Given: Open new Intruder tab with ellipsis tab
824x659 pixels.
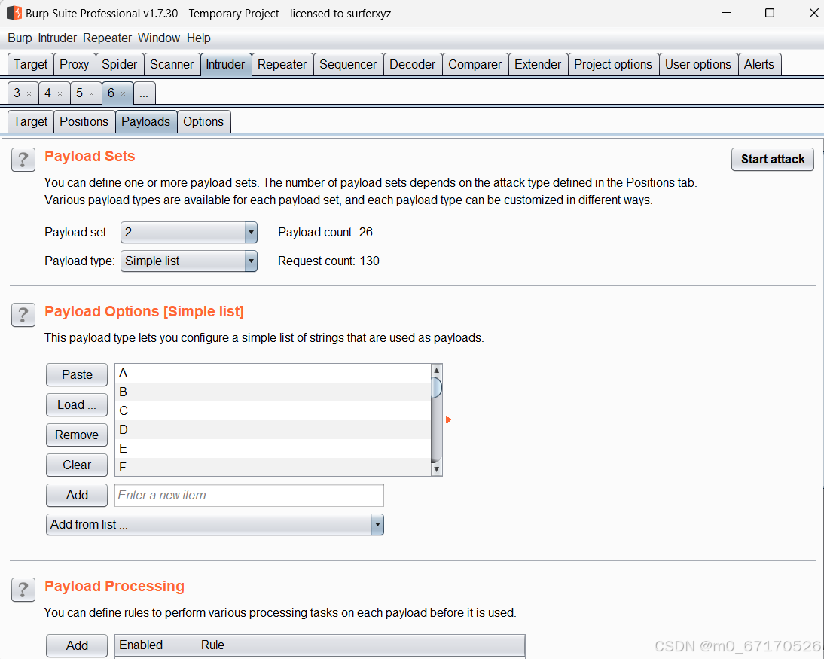Looking at the screenshot, I should [144, 93].
